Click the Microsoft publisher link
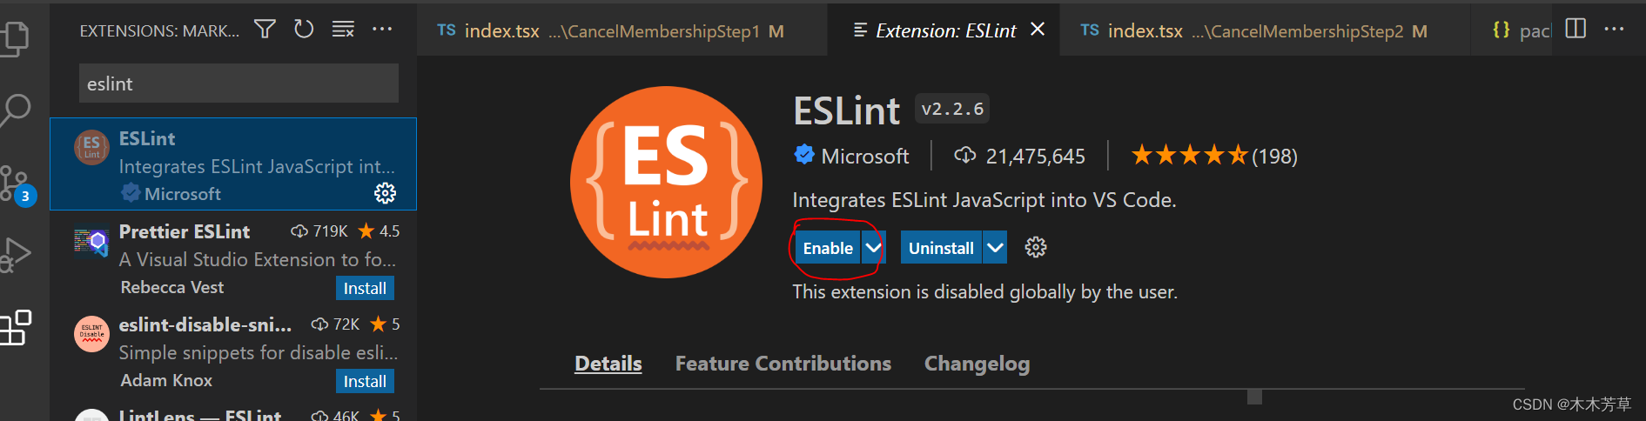1646x421 pixels. pyautogui.click(x=864, y=157)
